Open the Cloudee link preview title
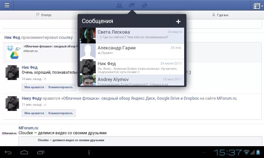The image size is (264, 158). (x=71, y=140)
